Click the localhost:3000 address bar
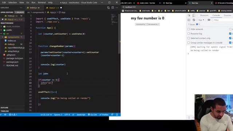Image resolution: width=233 pixels, height=131 pixels. click(x=130, y=7)
